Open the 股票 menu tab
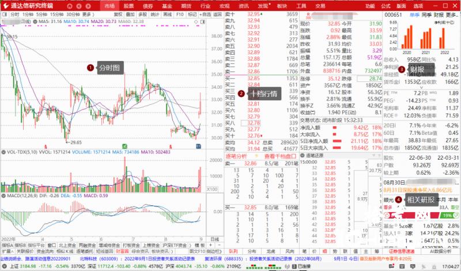 129,6
